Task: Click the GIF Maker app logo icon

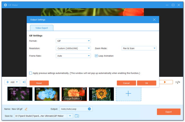Action: tap(6, 5)
